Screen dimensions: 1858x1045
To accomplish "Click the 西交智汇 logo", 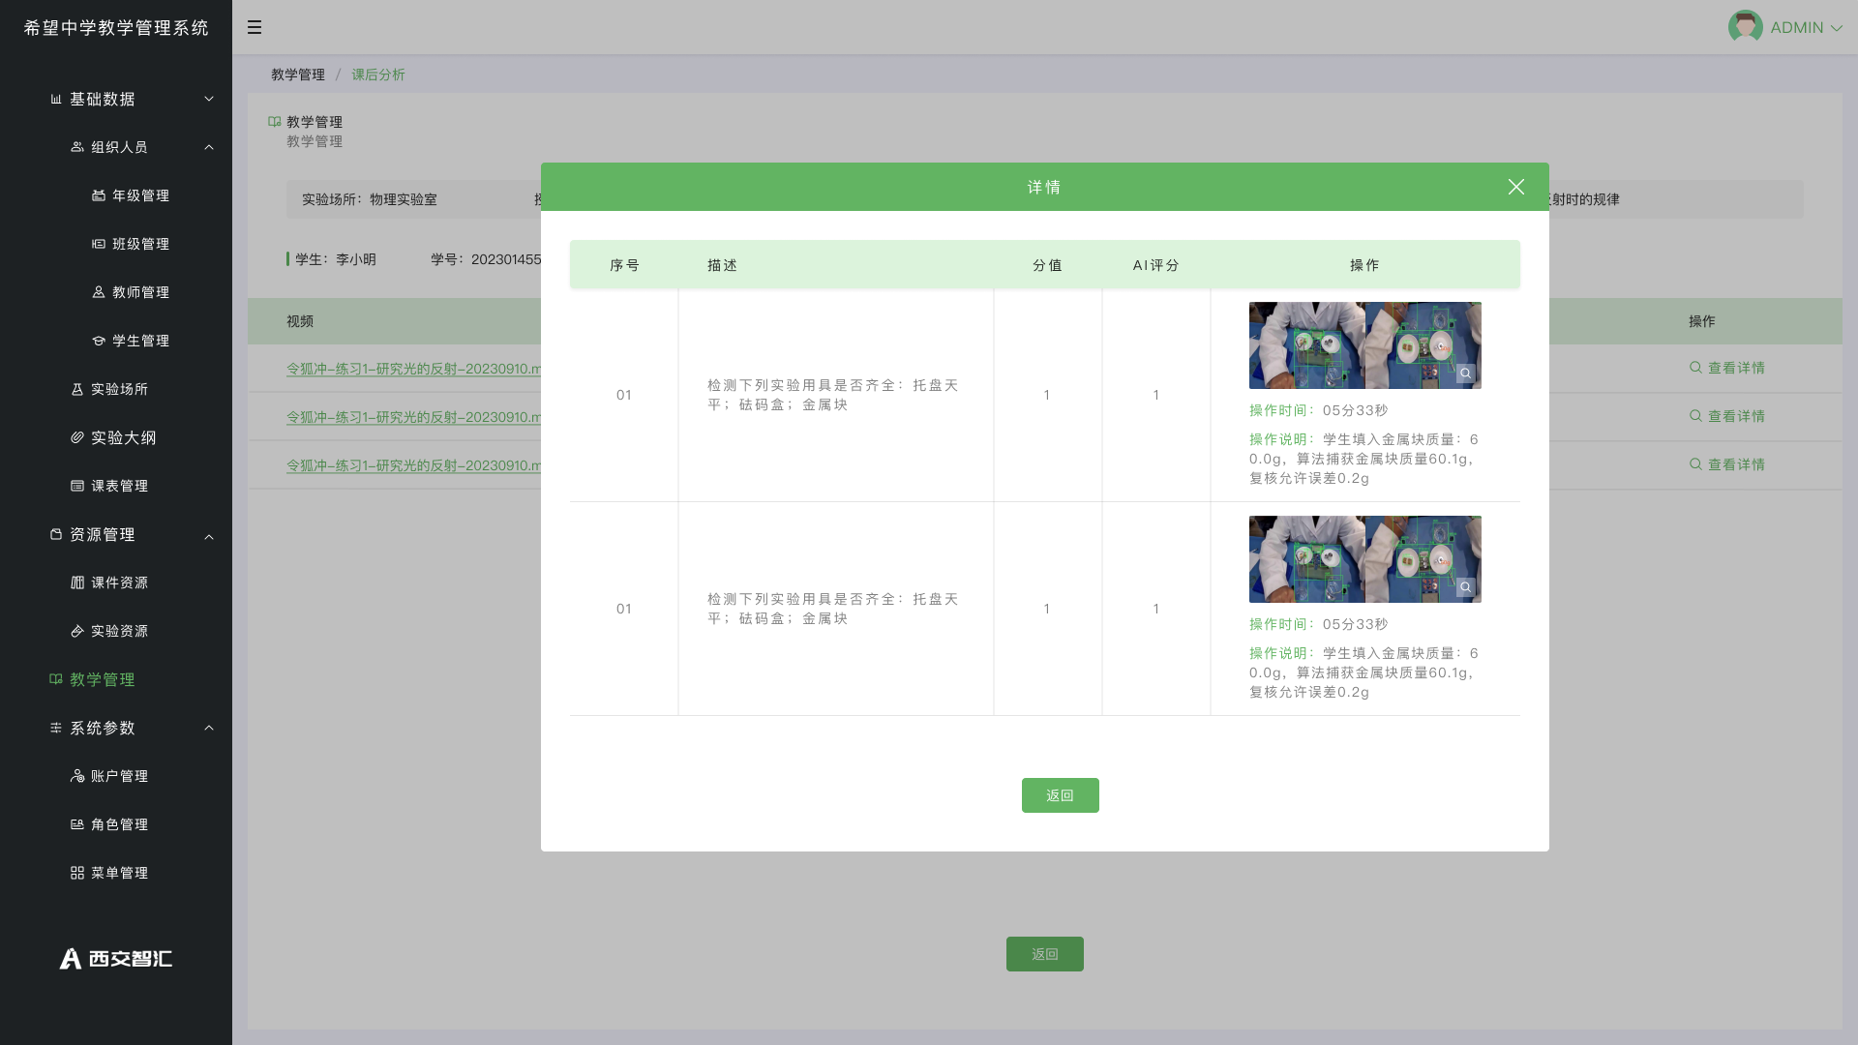I will [x=116, y=959].
